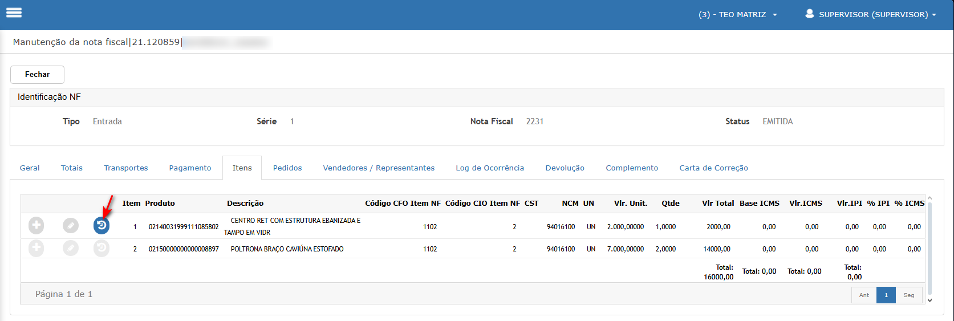The width and height of the screenshot is (954, 321).
Task: Open the hamburger menu in header
Action: click(x=14, y=13)
